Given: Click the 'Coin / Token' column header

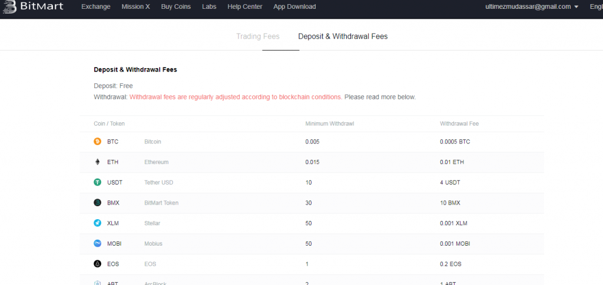Looking at the screenshot, I should click(109, 124).
